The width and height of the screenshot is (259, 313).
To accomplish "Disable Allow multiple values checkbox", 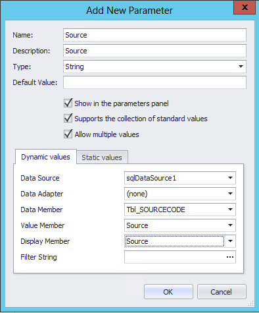I will (x=68, y=134).
